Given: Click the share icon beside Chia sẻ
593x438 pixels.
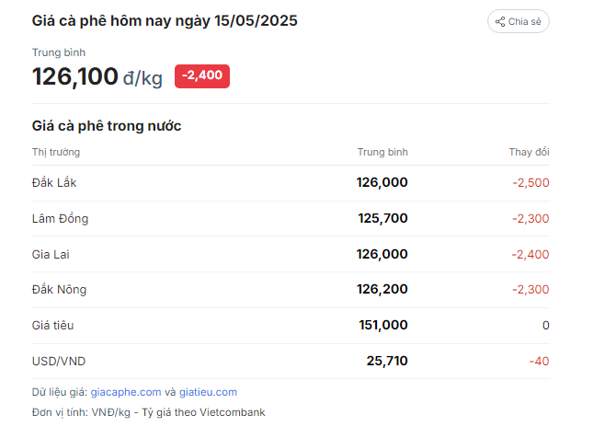Looking at the screenshot, I should [500, 21].
